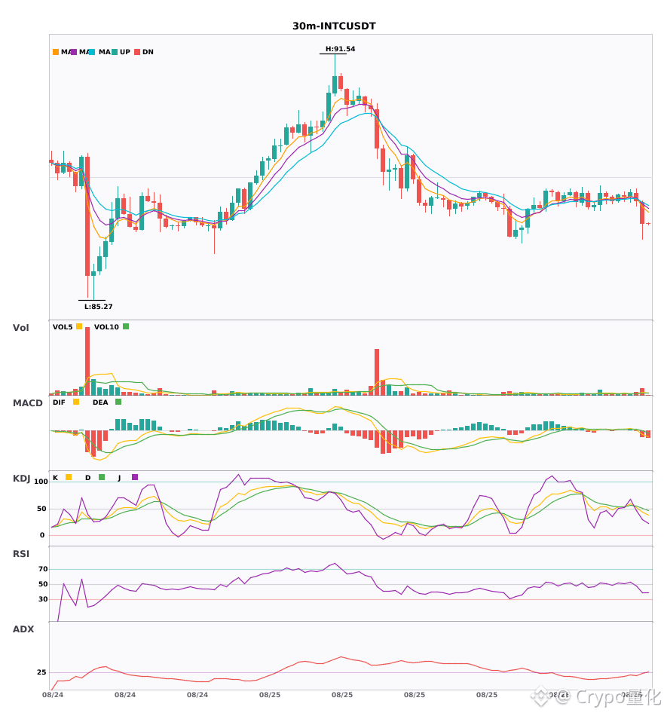
Task: Click the yellow K legend swatch
Action: (69, 477)
